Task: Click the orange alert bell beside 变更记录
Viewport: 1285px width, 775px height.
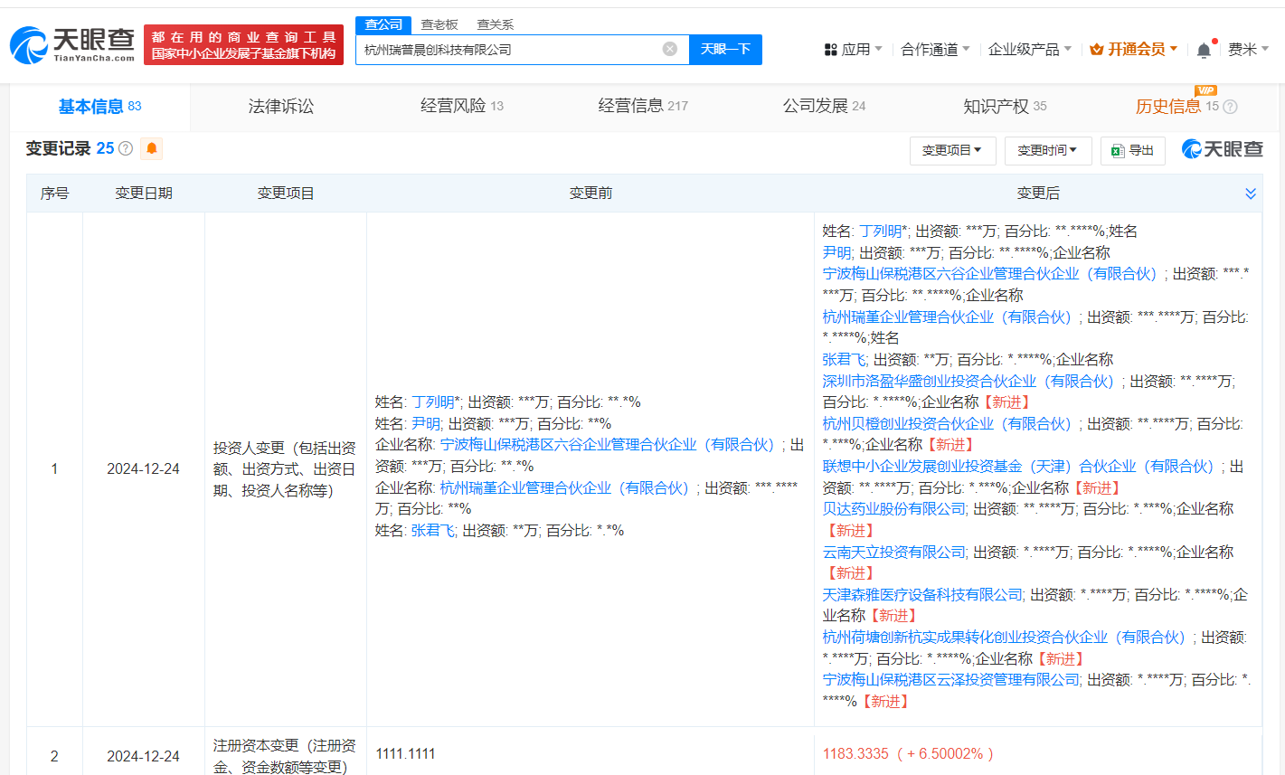Action: point(152,148)
